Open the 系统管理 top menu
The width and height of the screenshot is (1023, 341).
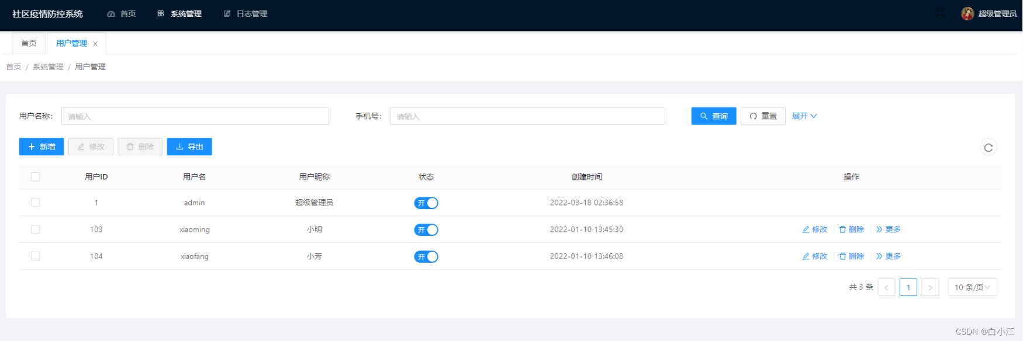[179, 14]
